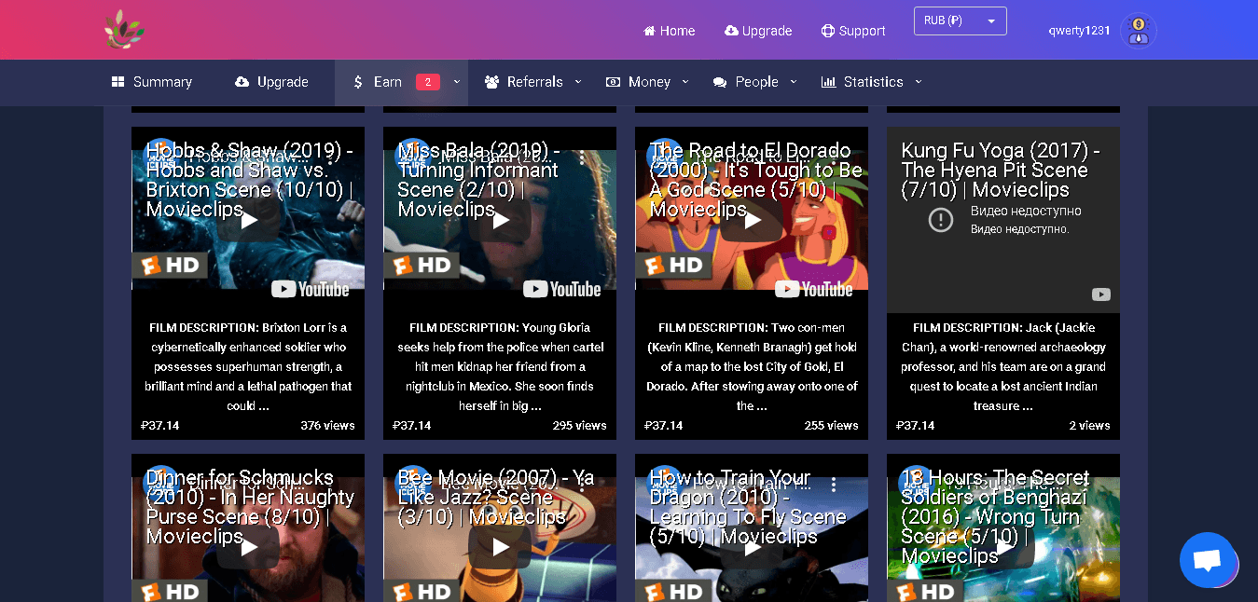Open the user avatar icon
The image size is (1258, 602).
click(x=1138, y=31)
